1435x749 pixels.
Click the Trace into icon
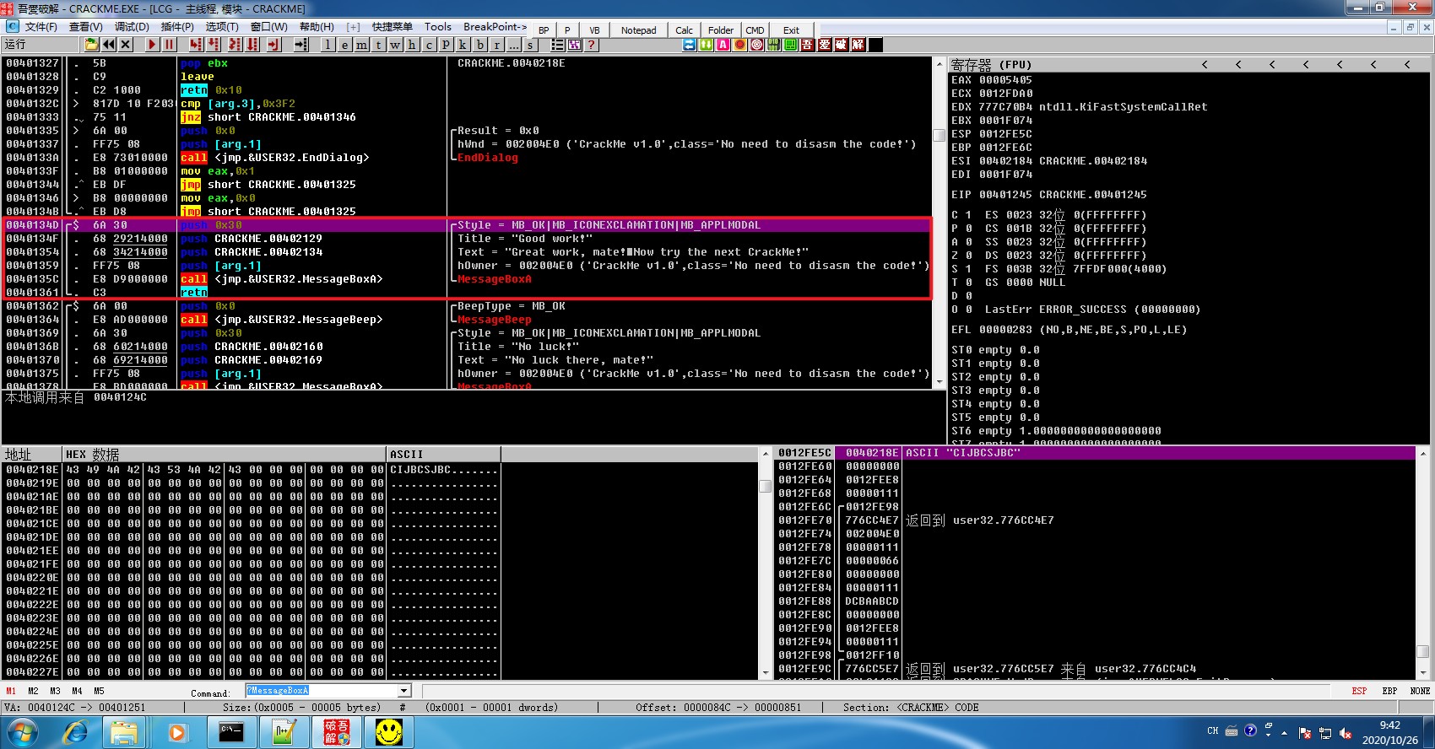pyautogui.click(x=235, y=45)
